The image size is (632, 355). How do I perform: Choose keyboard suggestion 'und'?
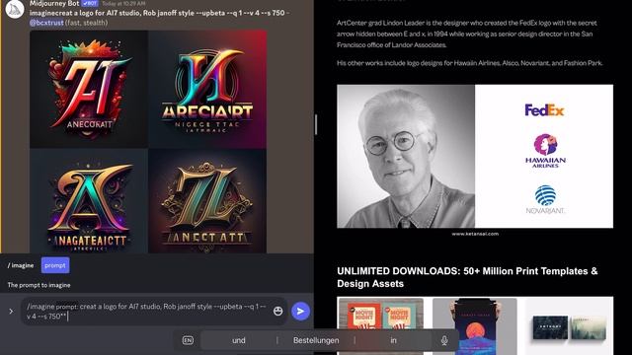point(239,340)
